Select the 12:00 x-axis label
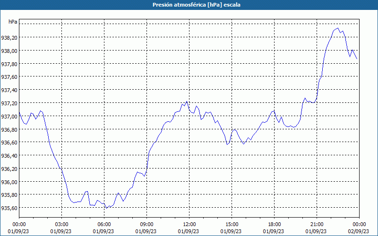 (189, 225)
